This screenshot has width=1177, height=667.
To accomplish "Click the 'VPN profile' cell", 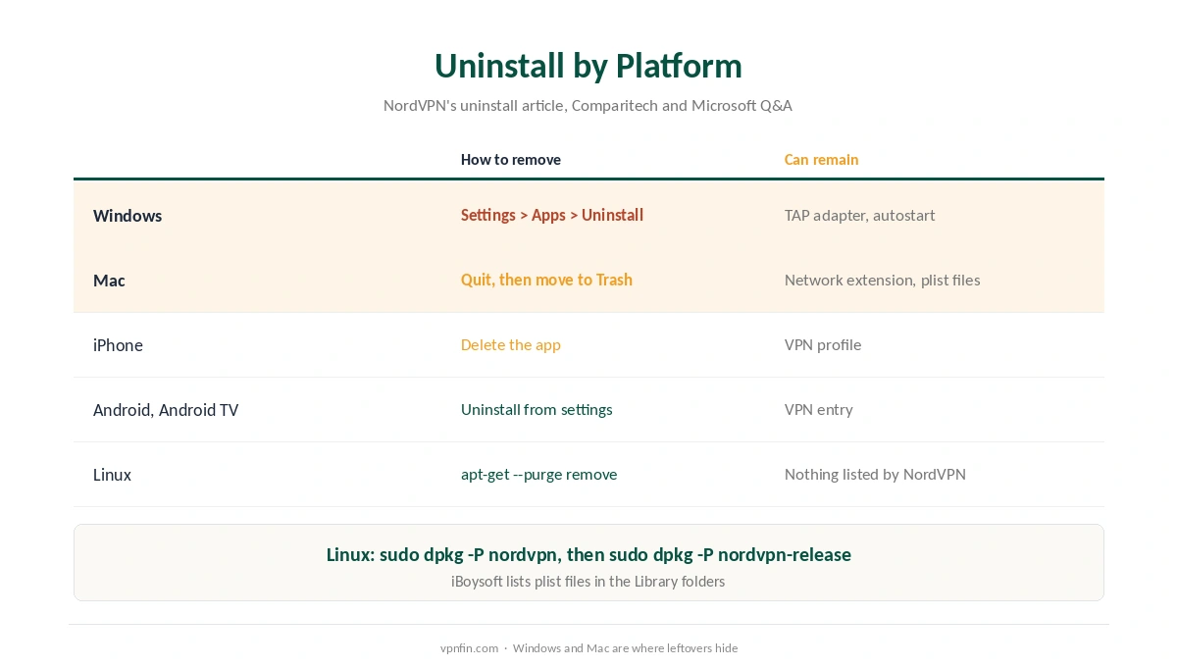I will click(823, 345).
